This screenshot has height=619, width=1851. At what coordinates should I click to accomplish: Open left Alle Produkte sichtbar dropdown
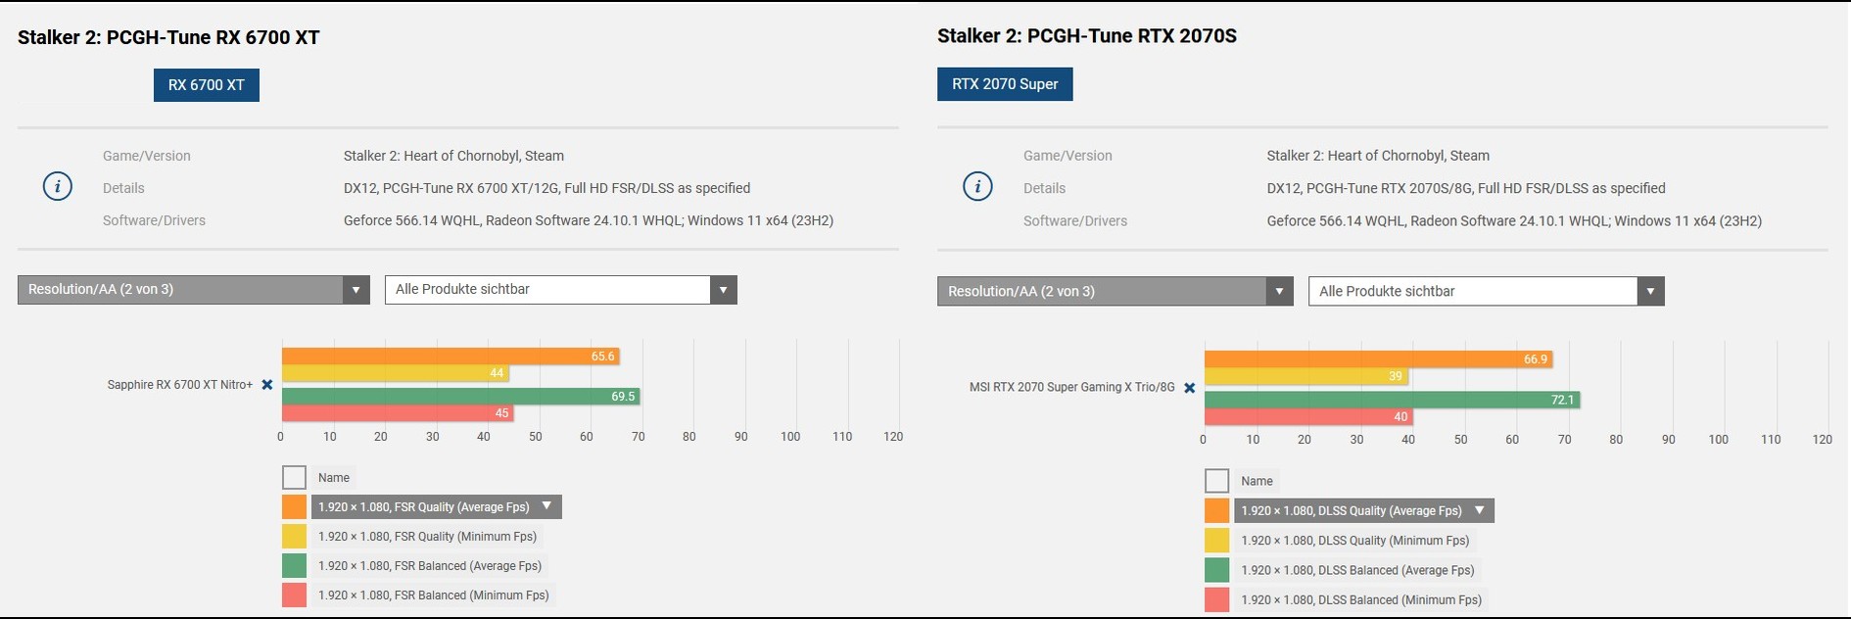560,290
